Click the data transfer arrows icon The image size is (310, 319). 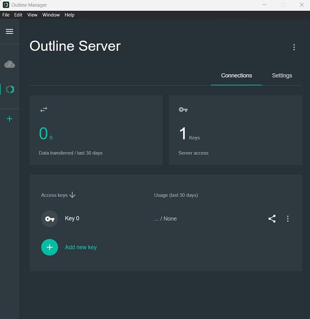tap(44, 109)
